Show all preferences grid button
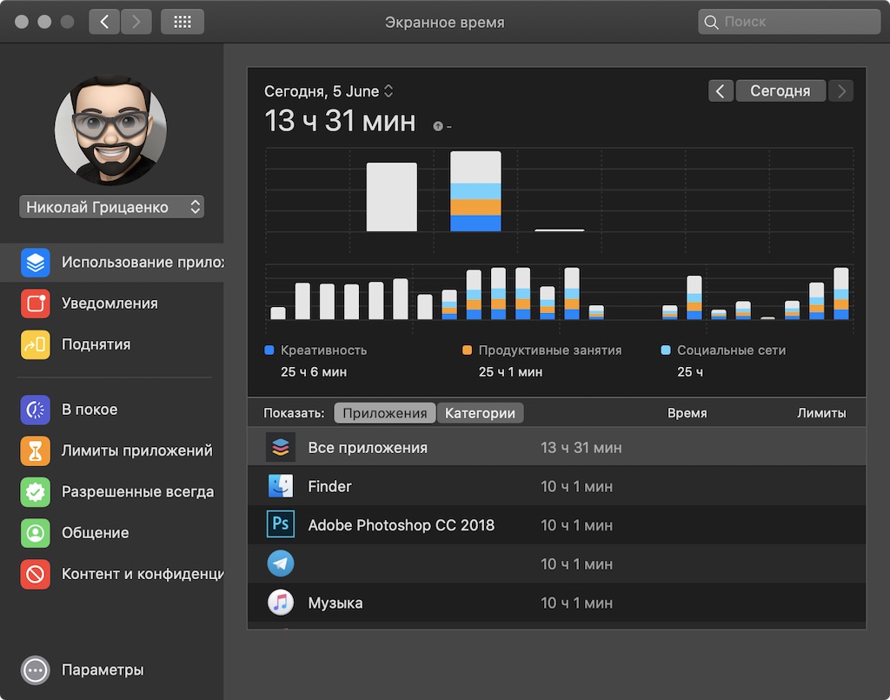 point(183,22)
